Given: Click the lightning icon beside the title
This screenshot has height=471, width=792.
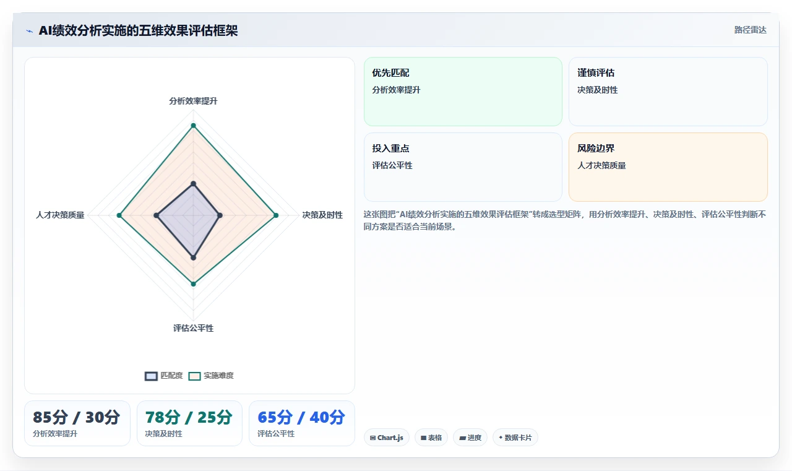Looking at the screenshot, I should 29,31.
